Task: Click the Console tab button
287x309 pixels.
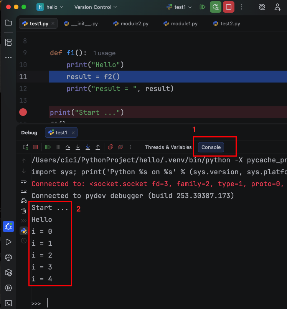Action: tap(211, 147)
